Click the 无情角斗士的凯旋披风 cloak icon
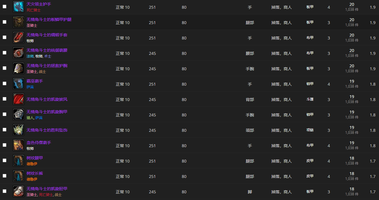This screenshot has height=200, width=379. click(19, 99)
